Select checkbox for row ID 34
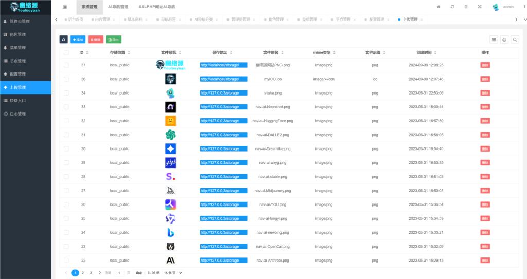 pyautogui.click(x=66, y=93)
